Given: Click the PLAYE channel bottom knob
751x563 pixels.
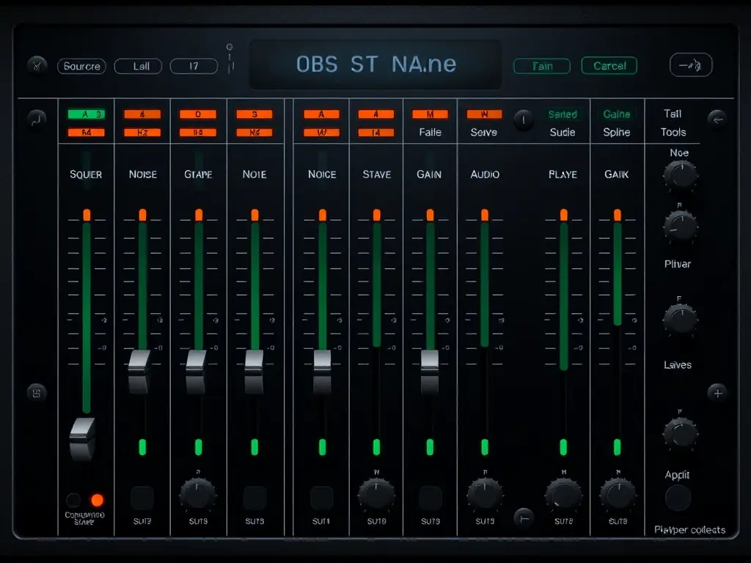Looking at the screenshot, I should click(x=563, y=495).
